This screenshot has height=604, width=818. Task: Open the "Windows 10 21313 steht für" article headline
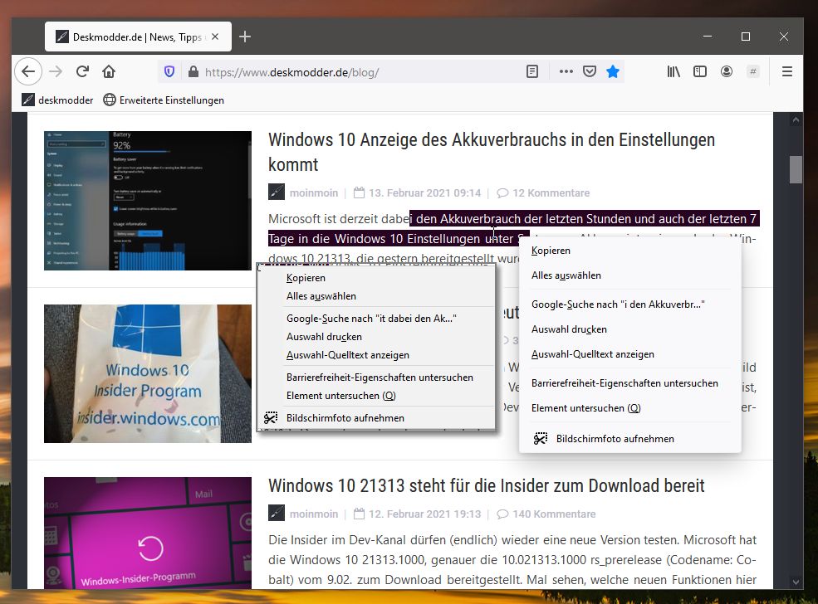[486, 485]
